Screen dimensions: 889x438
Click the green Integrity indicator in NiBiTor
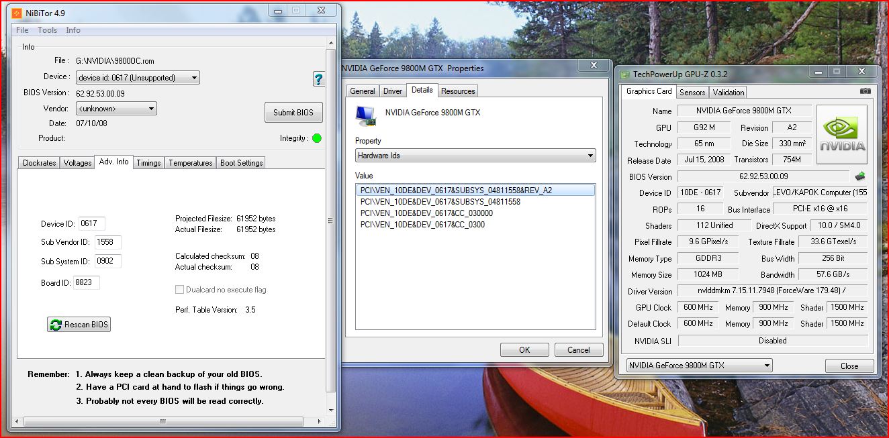tap(317, 138)
